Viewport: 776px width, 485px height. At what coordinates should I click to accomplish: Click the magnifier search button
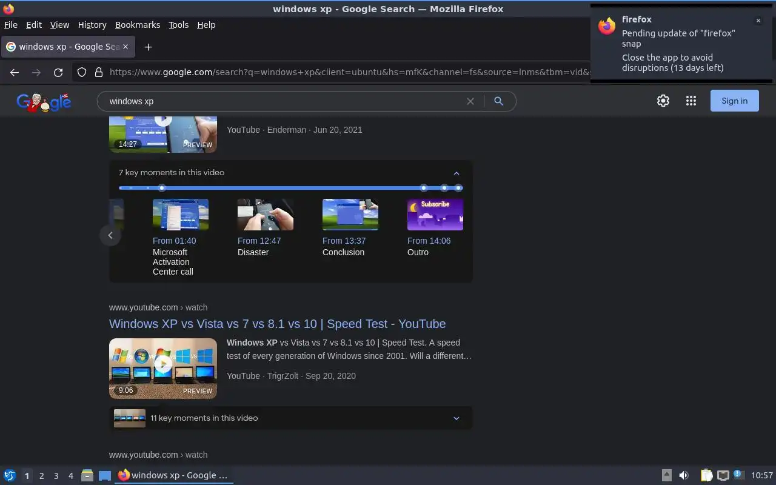tap(498, 101)
